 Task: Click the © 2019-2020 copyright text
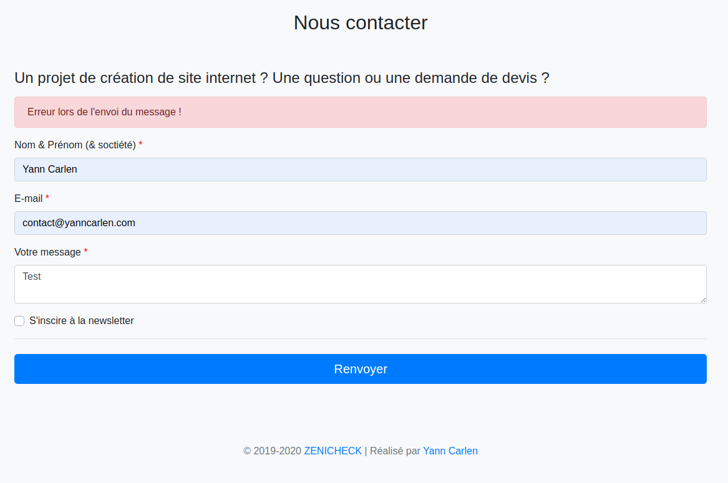(272, 451)
